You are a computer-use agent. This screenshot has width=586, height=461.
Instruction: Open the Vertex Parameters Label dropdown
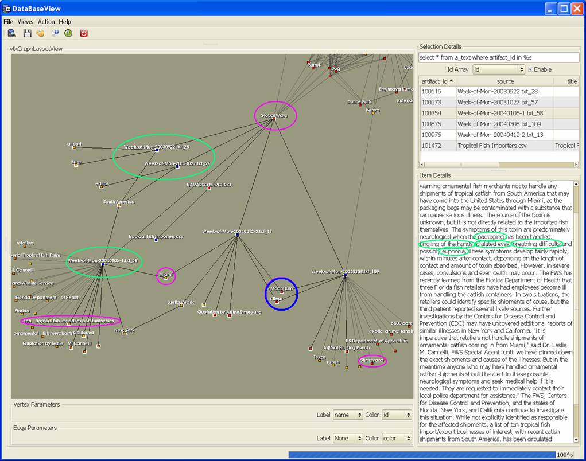[348, 415]
